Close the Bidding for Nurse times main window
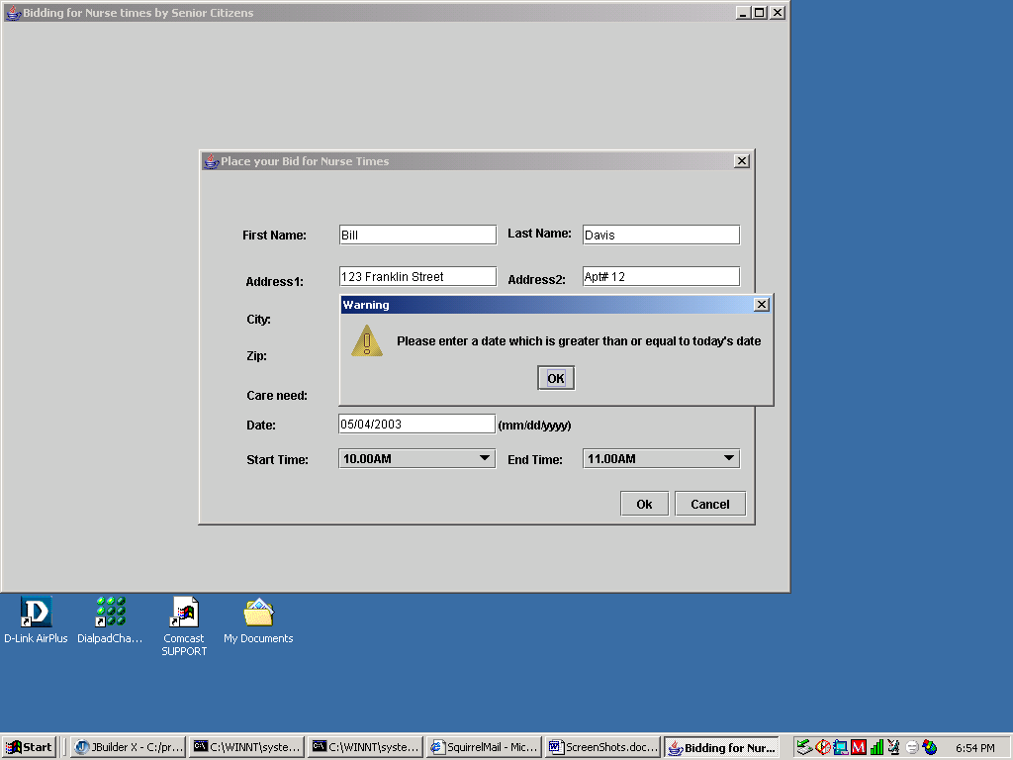1013x760 pixels. [x=778, y=12]
